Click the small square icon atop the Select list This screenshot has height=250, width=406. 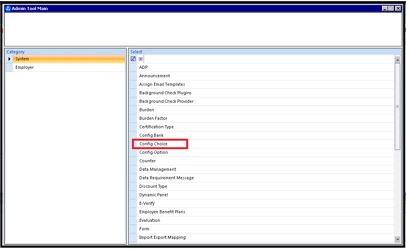[140, 59]
